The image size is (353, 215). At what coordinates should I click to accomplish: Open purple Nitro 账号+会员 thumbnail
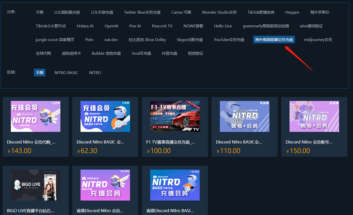coord(314,117)
